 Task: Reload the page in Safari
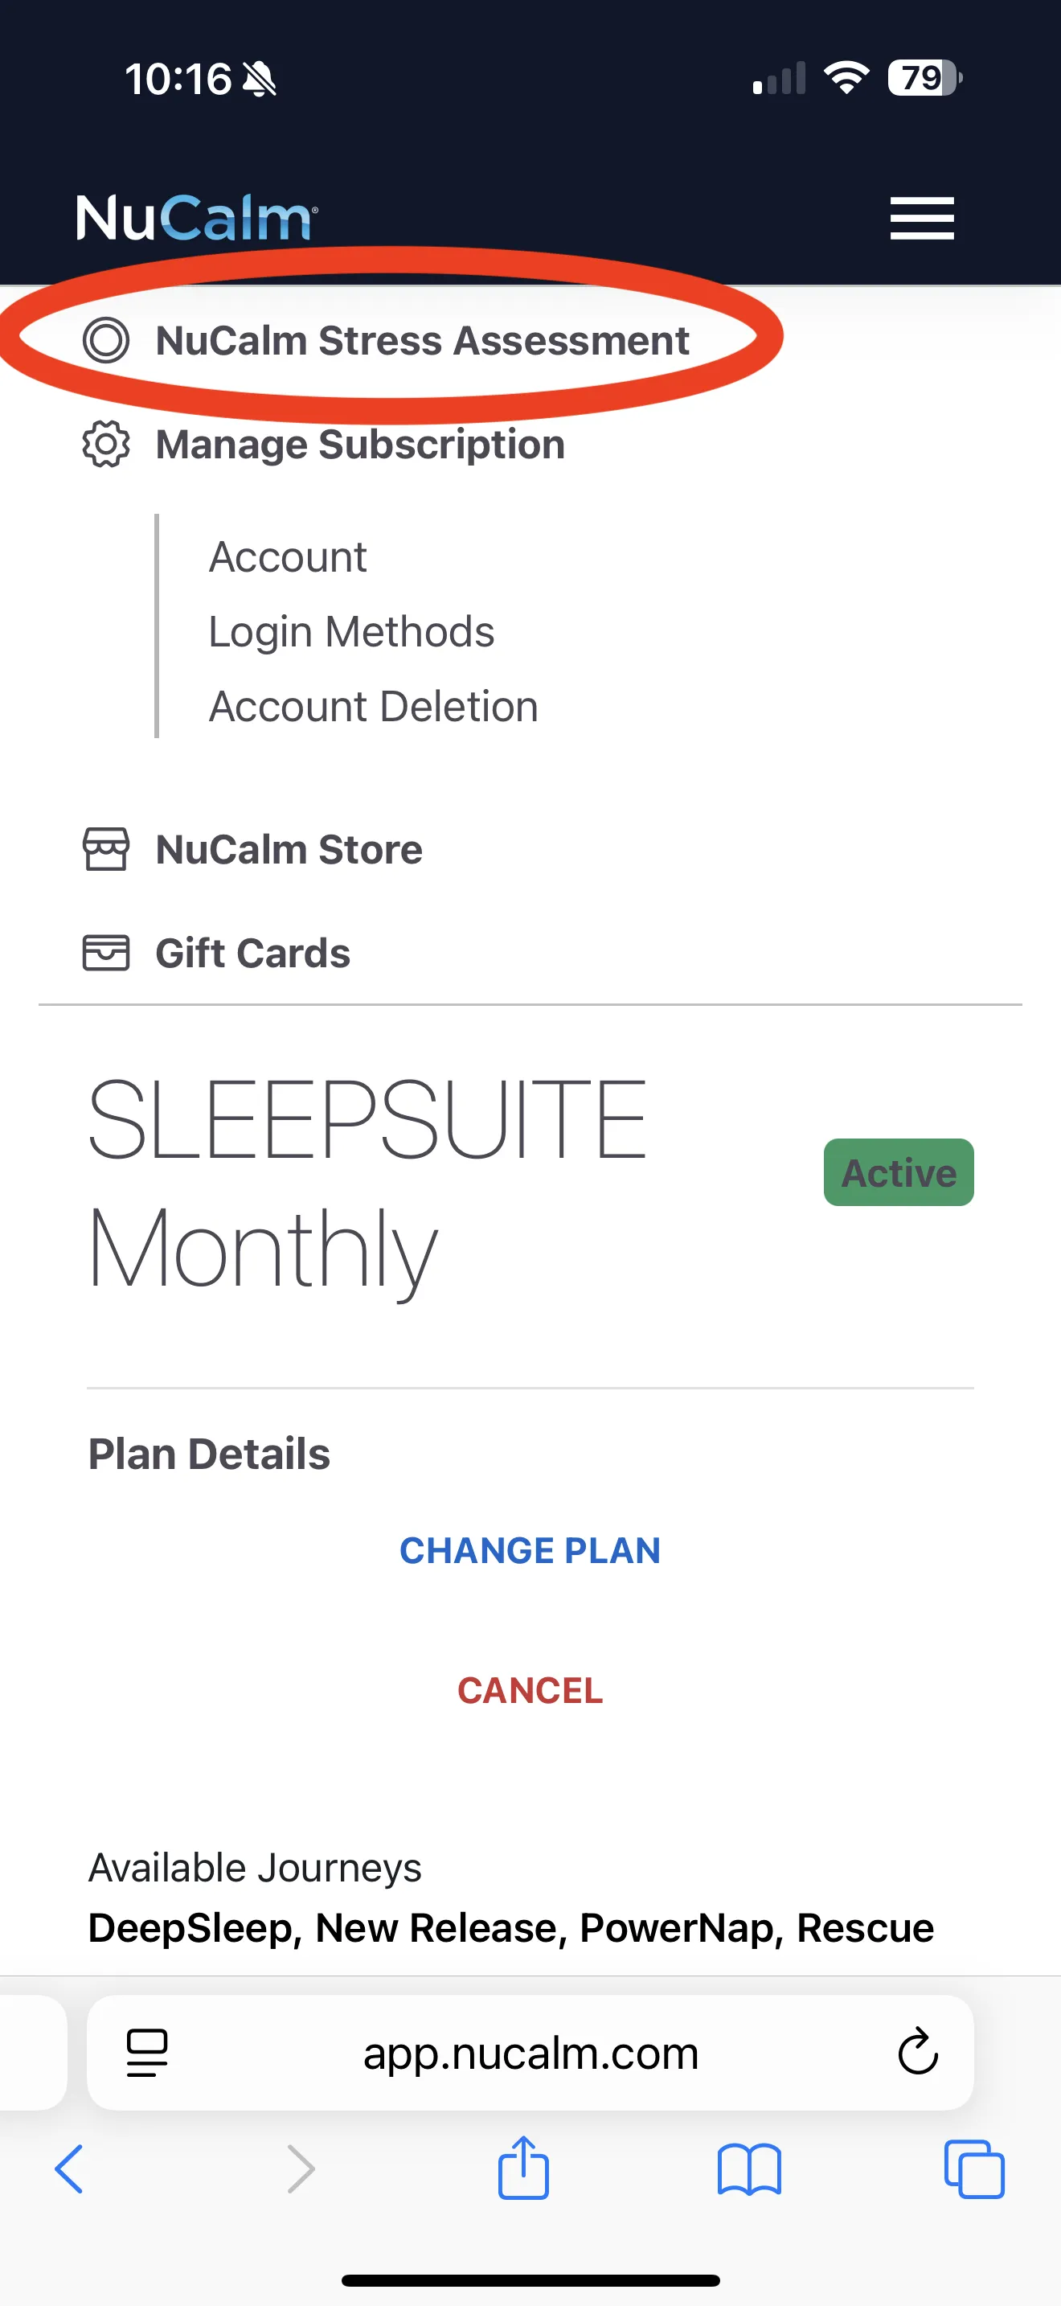[917, 2052]
